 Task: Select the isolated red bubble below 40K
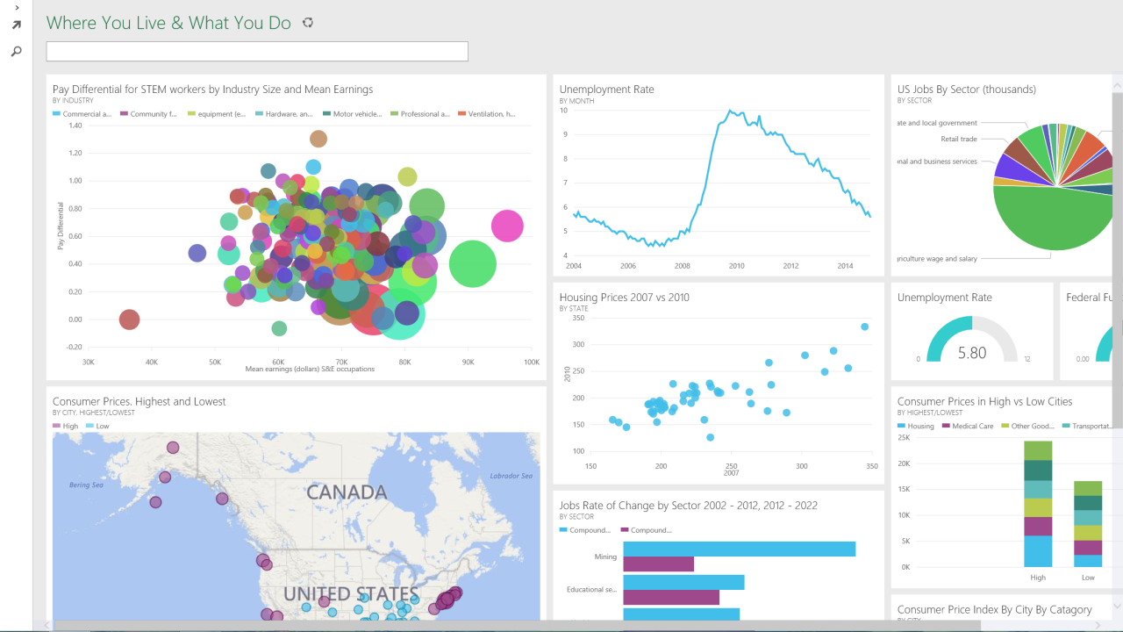[x=129, y=320]
